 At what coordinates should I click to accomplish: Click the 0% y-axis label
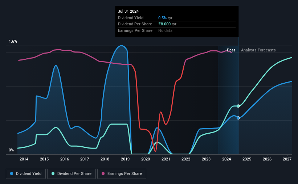point(11,150)
